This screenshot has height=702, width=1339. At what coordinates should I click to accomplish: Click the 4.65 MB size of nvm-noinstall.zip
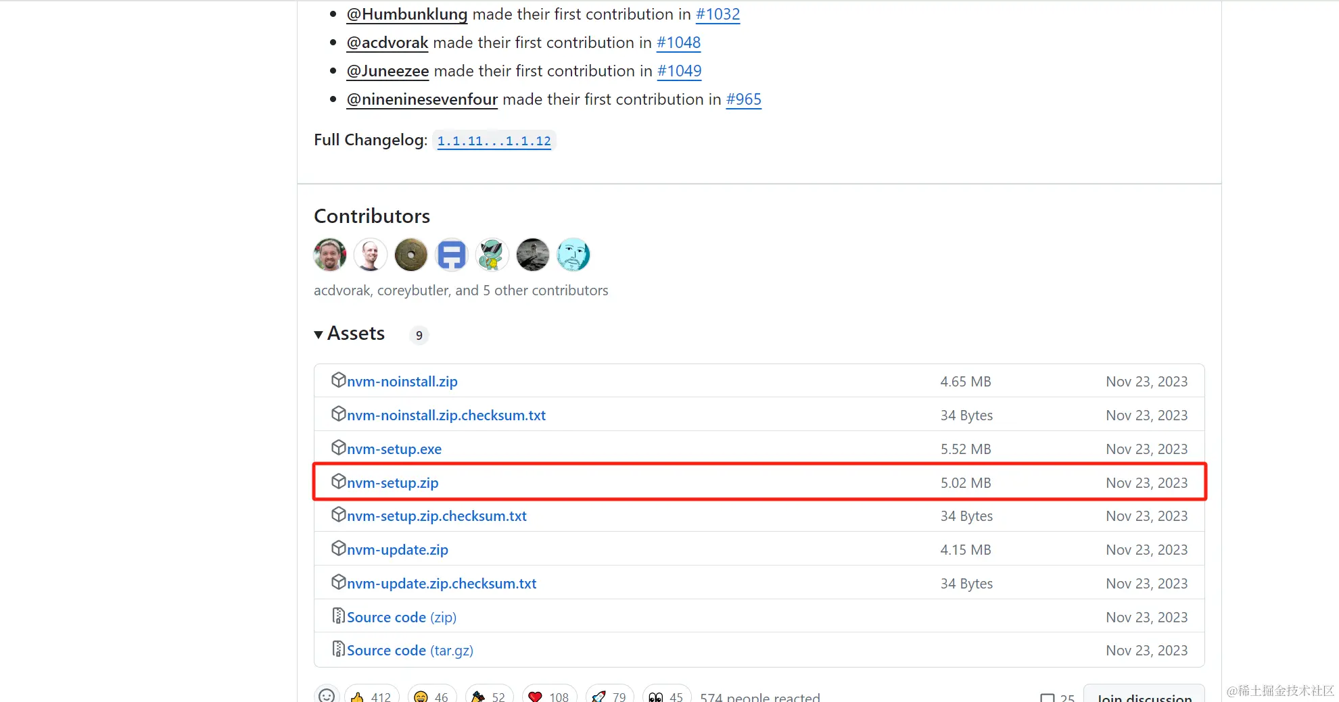pyautogui.click(x=966, y=381)
